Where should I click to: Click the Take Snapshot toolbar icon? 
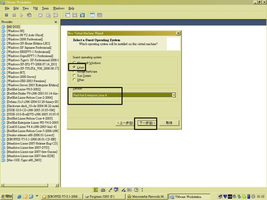40,15
